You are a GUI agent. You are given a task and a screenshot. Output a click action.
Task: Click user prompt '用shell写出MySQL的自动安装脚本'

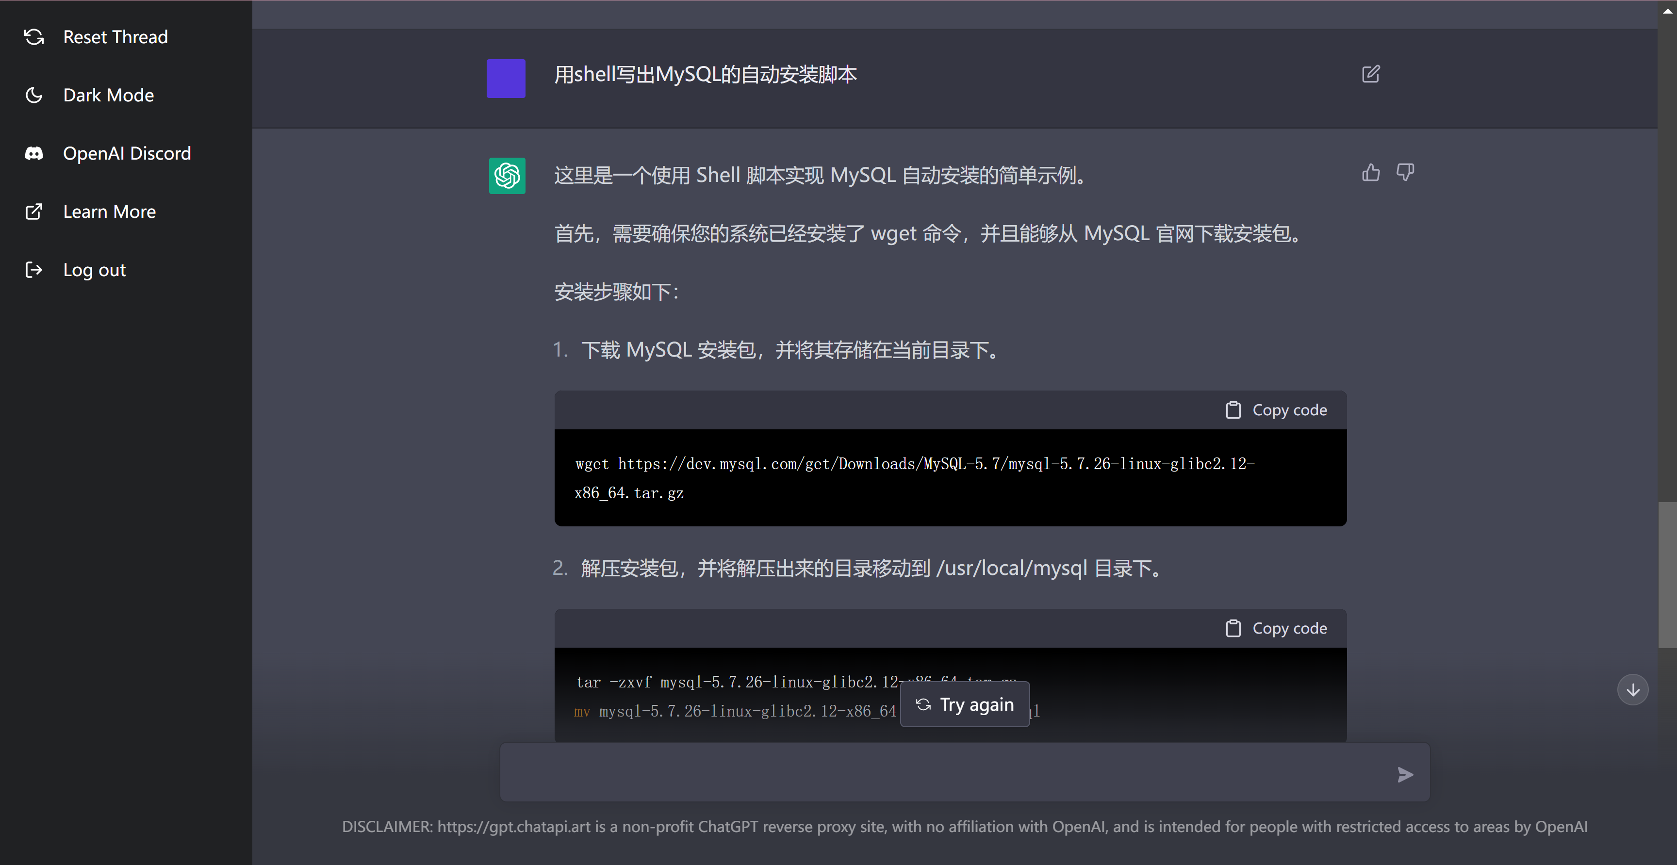(x=705, y=75)
